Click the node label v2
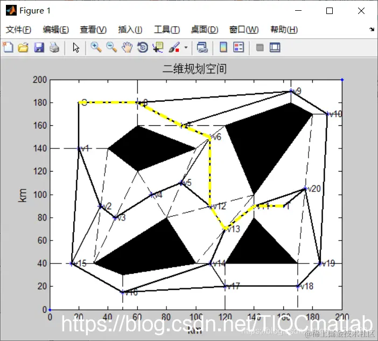Viewport: 378px width, 341px height. 107,206
